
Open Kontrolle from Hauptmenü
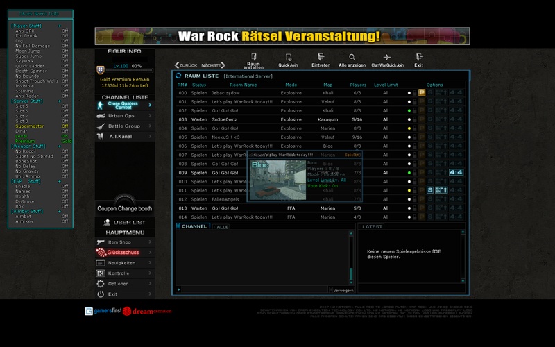tap(125, 273)
